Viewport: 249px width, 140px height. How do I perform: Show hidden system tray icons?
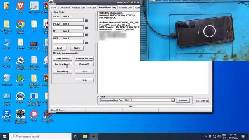206,136
